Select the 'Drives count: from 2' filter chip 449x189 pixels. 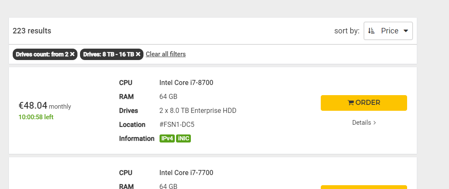tap(42, 54)
